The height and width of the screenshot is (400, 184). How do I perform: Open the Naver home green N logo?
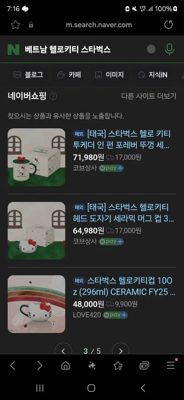pos(14,50)
